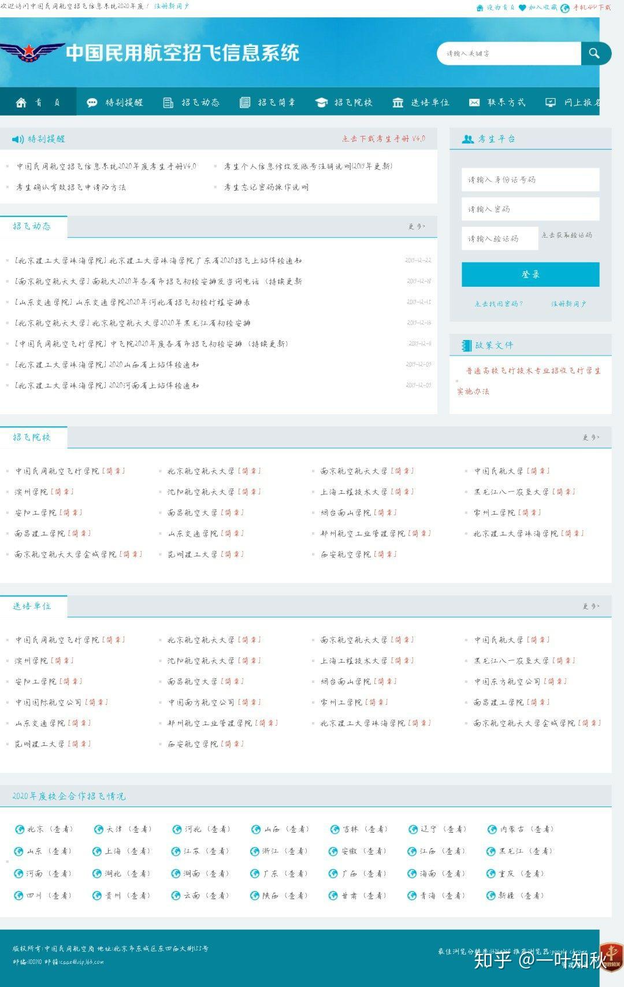Click the globe icon next to 四川

[x=19, y=896]
